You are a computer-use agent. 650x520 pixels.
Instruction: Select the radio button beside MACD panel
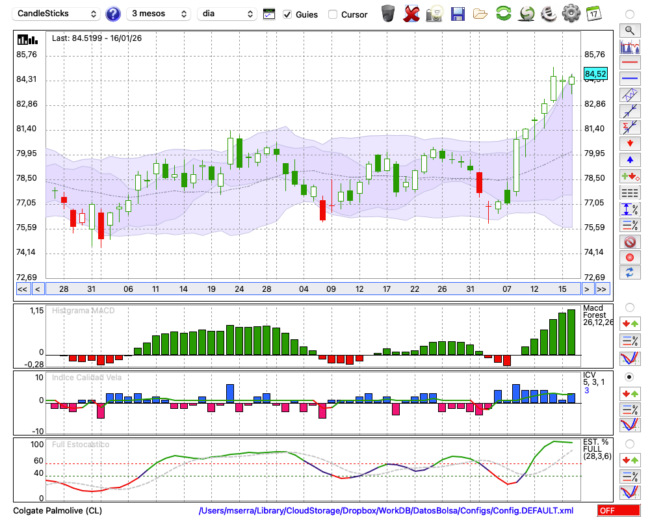pos(629,307)
